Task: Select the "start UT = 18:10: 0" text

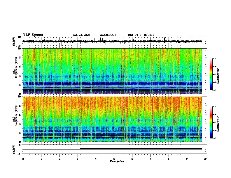Action: click(141, 35)
